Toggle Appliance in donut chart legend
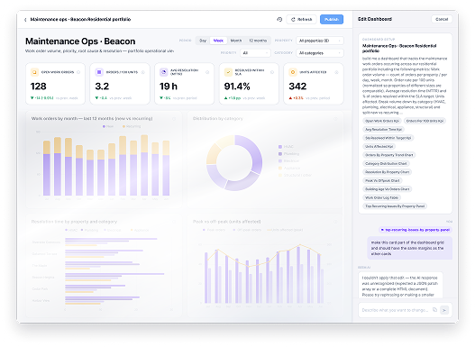The width and height of the screenshot is (475, 347). pos(289,168)
